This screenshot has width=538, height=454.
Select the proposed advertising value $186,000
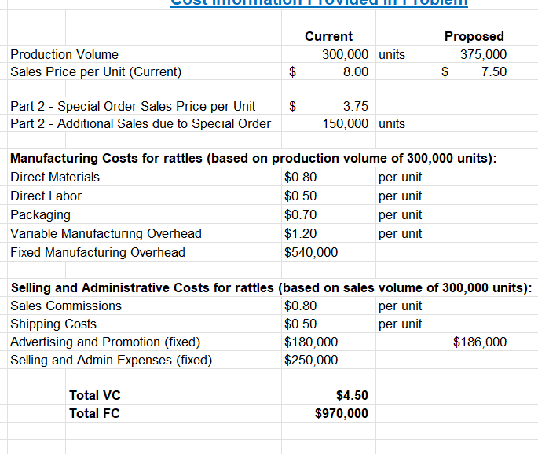click(x=474, y=342)
